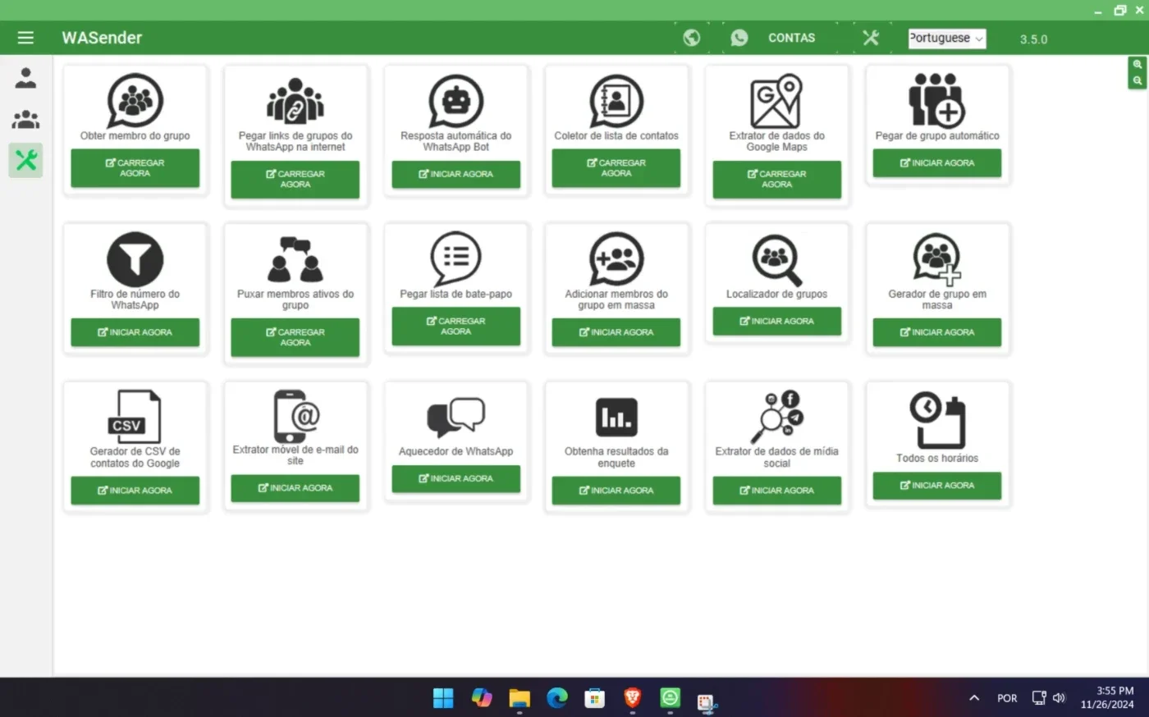This screenshot has height=717, width=1149.
Task: Open the Portuguese language dropdown
Action: click(x=947, y=39)
